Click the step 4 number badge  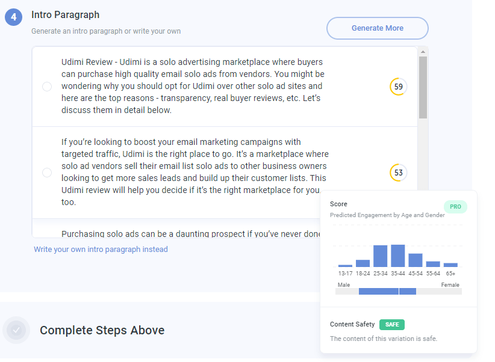(x=14, y=17)
